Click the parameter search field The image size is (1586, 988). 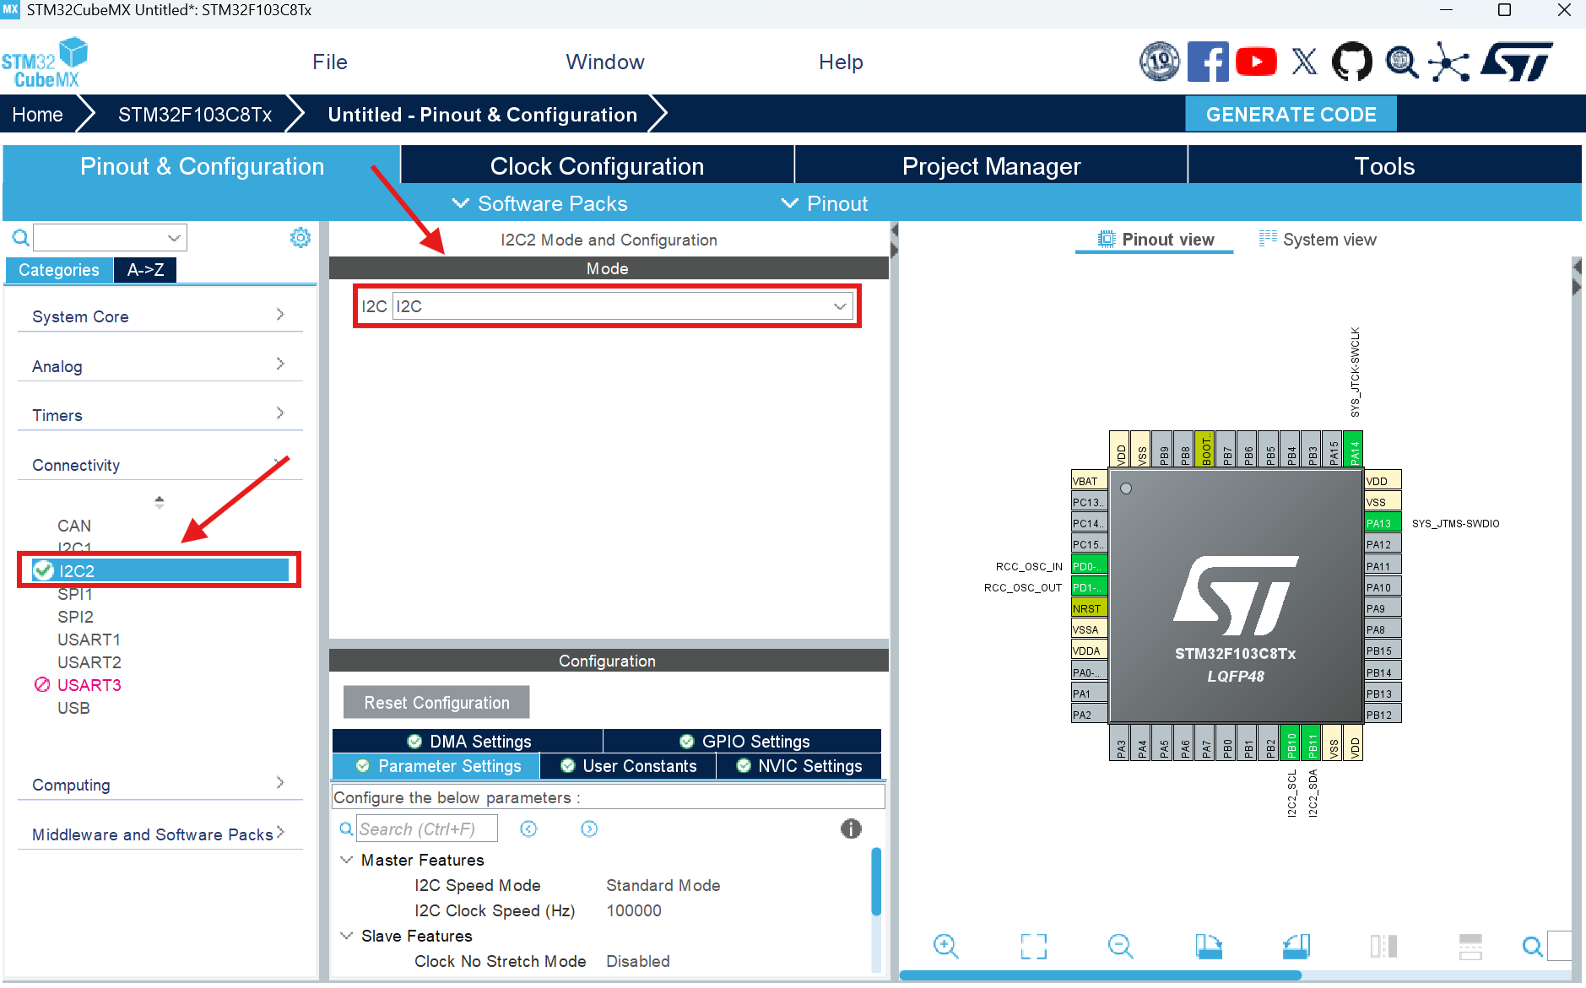[427, 829]
